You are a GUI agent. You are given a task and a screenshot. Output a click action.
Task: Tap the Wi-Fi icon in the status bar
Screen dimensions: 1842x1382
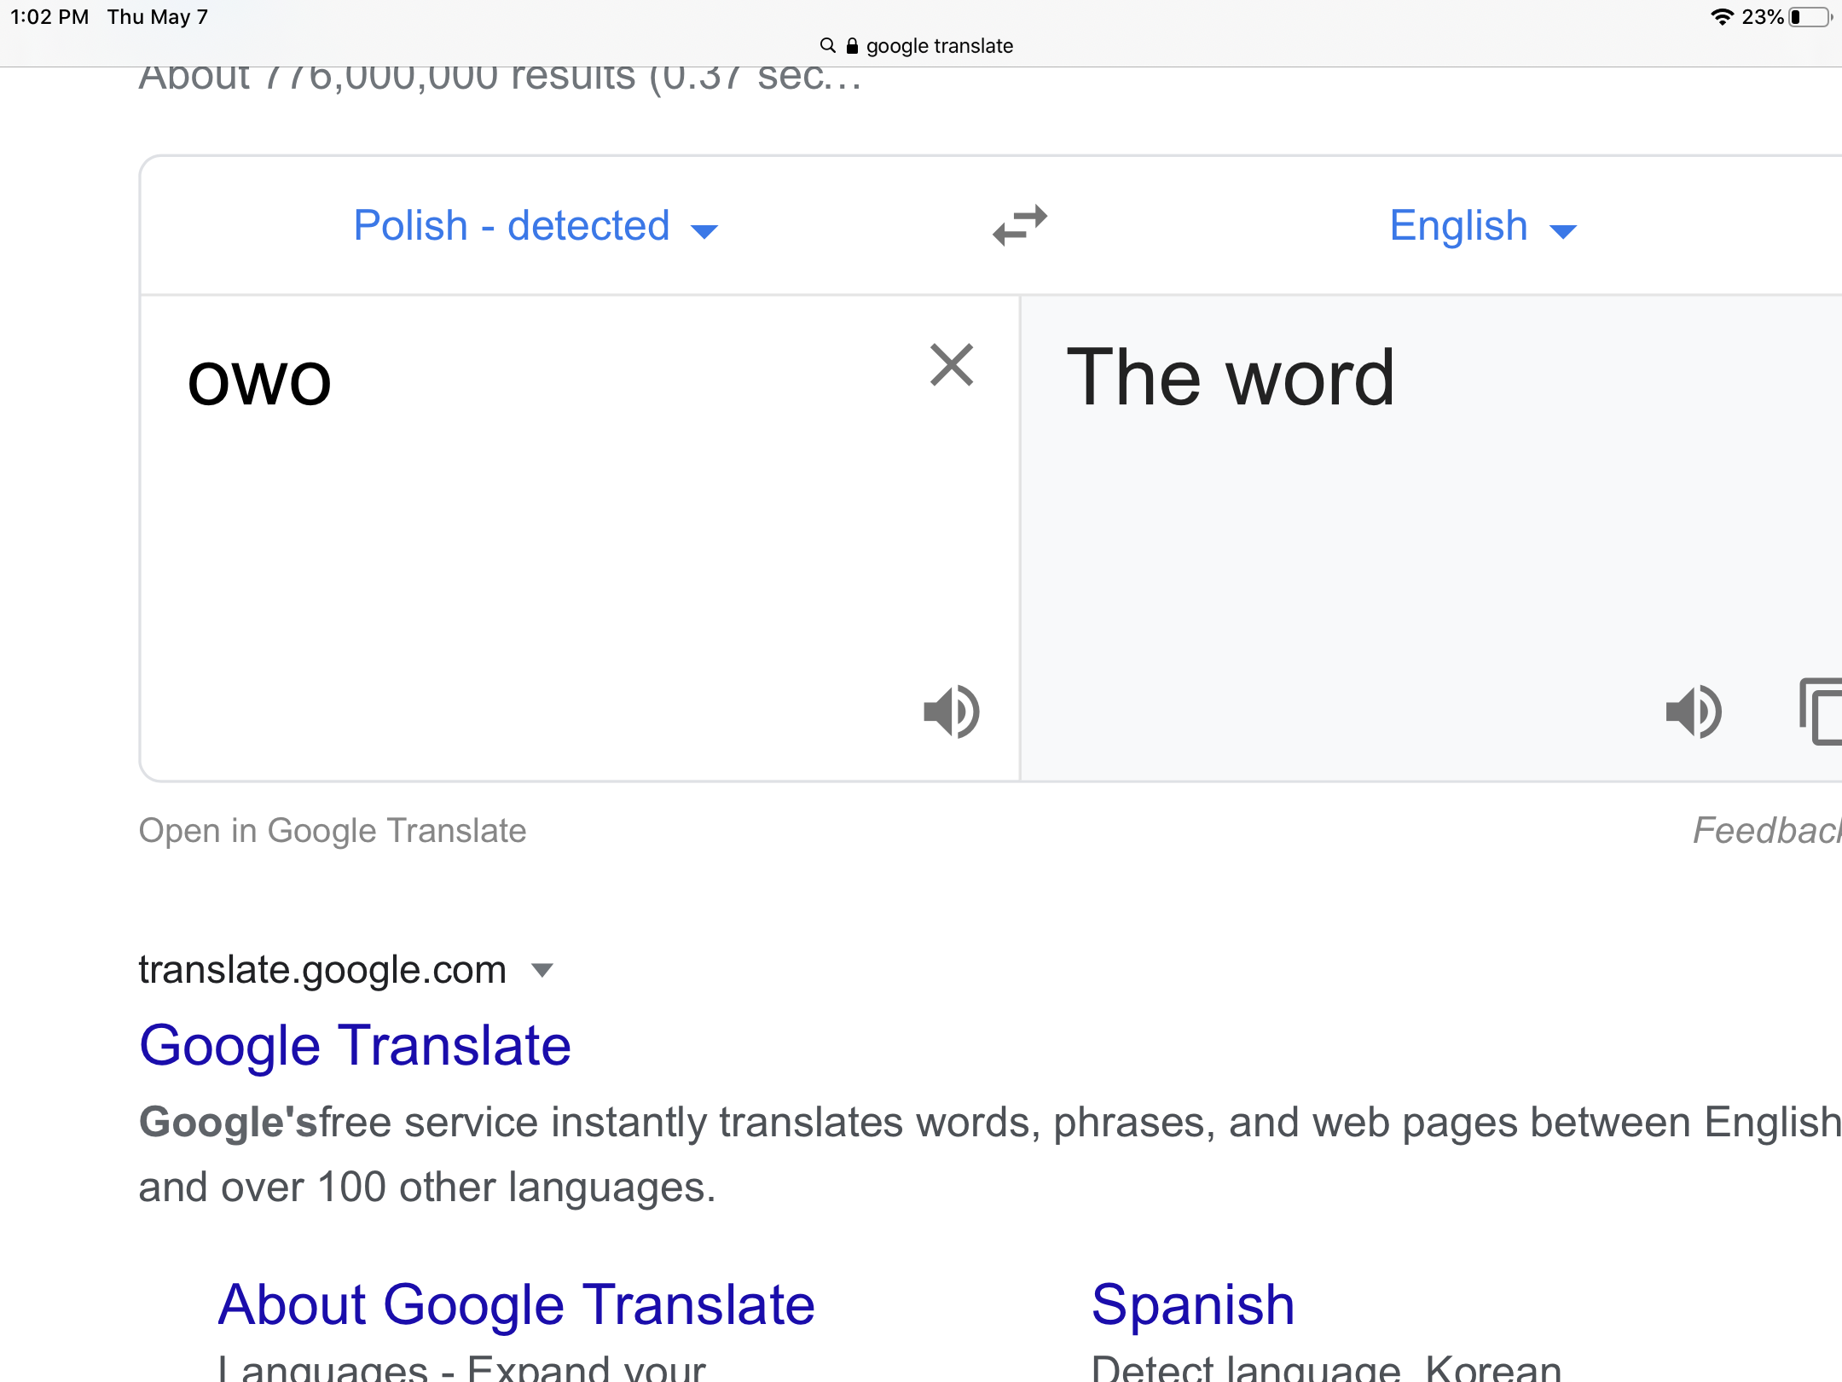[1722, 17]
